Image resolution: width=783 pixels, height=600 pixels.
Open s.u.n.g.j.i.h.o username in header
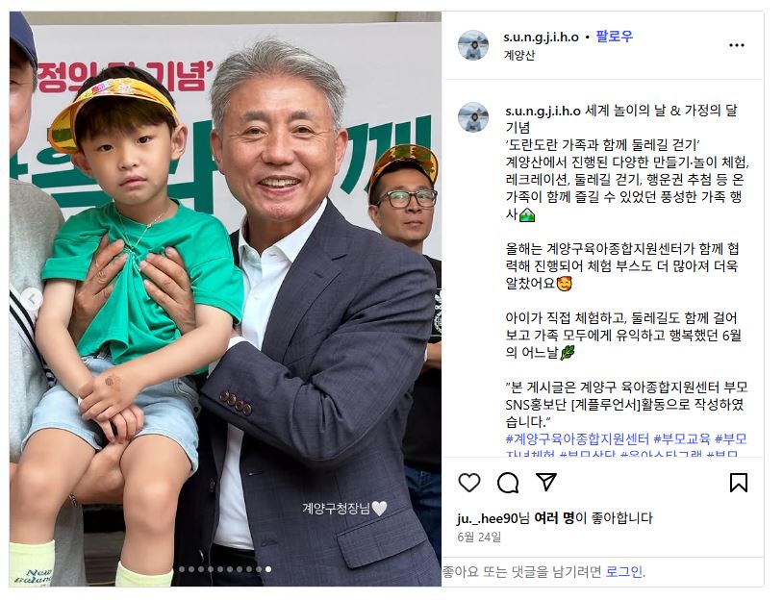click(x=542, y=37)
